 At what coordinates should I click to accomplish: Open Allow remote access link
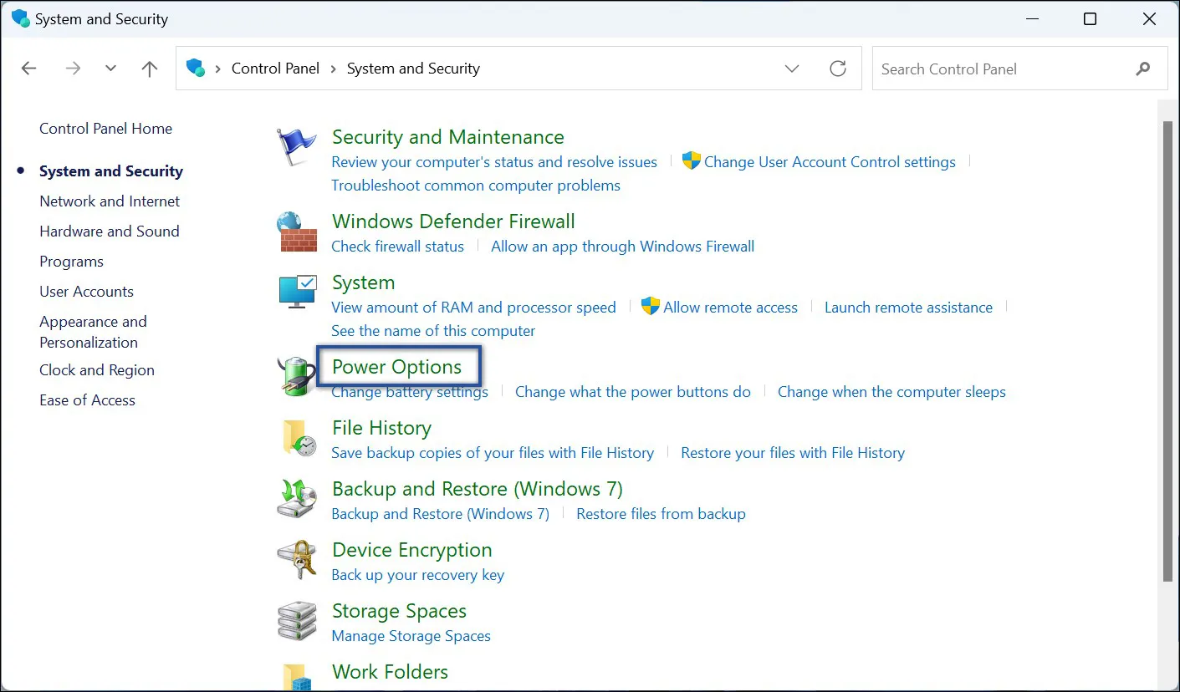[x=730, y=308]
